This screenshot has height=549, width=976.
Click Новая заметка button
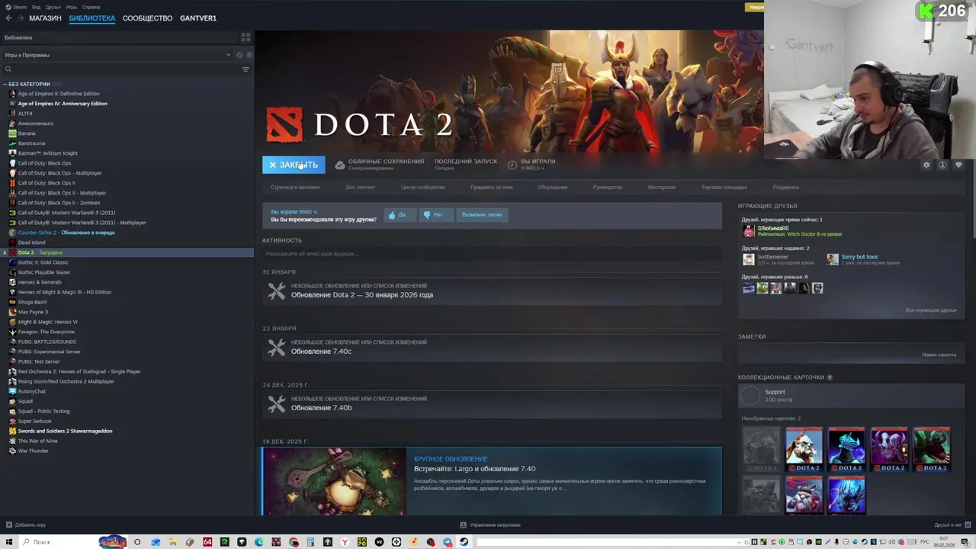(x=939, y=355)
